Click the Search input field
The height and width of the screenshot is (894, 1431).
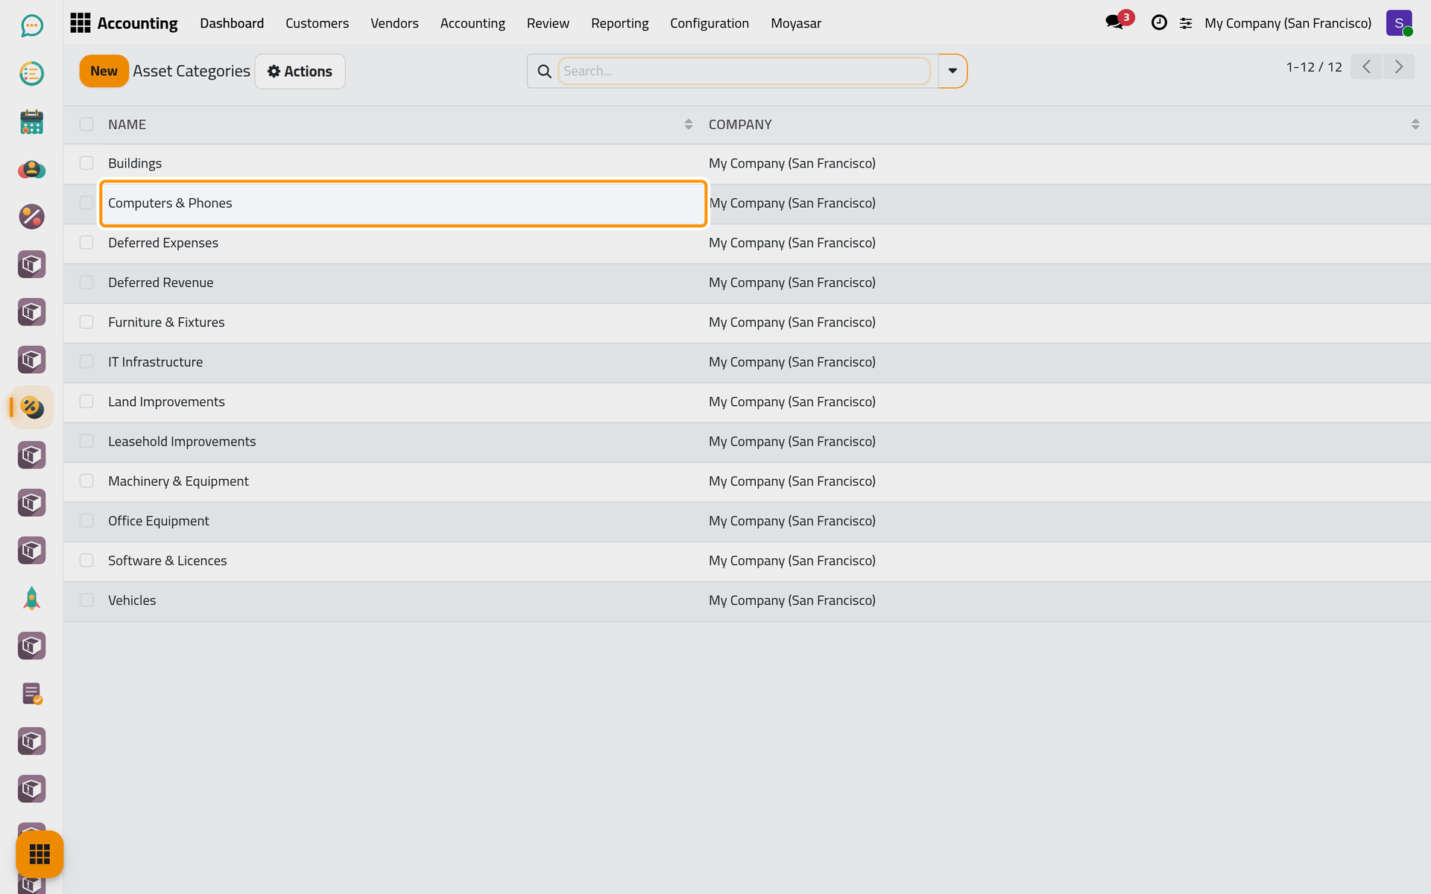(743, 72)
